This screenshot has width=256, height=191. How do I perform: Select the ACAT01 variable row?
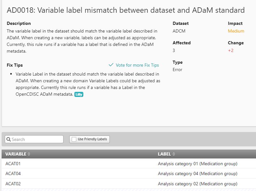tap(129, 164)
